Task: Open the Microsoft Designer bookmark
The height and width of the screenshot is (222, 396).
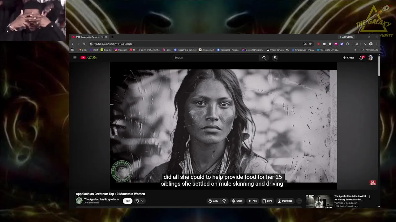Action: [253, 50]
